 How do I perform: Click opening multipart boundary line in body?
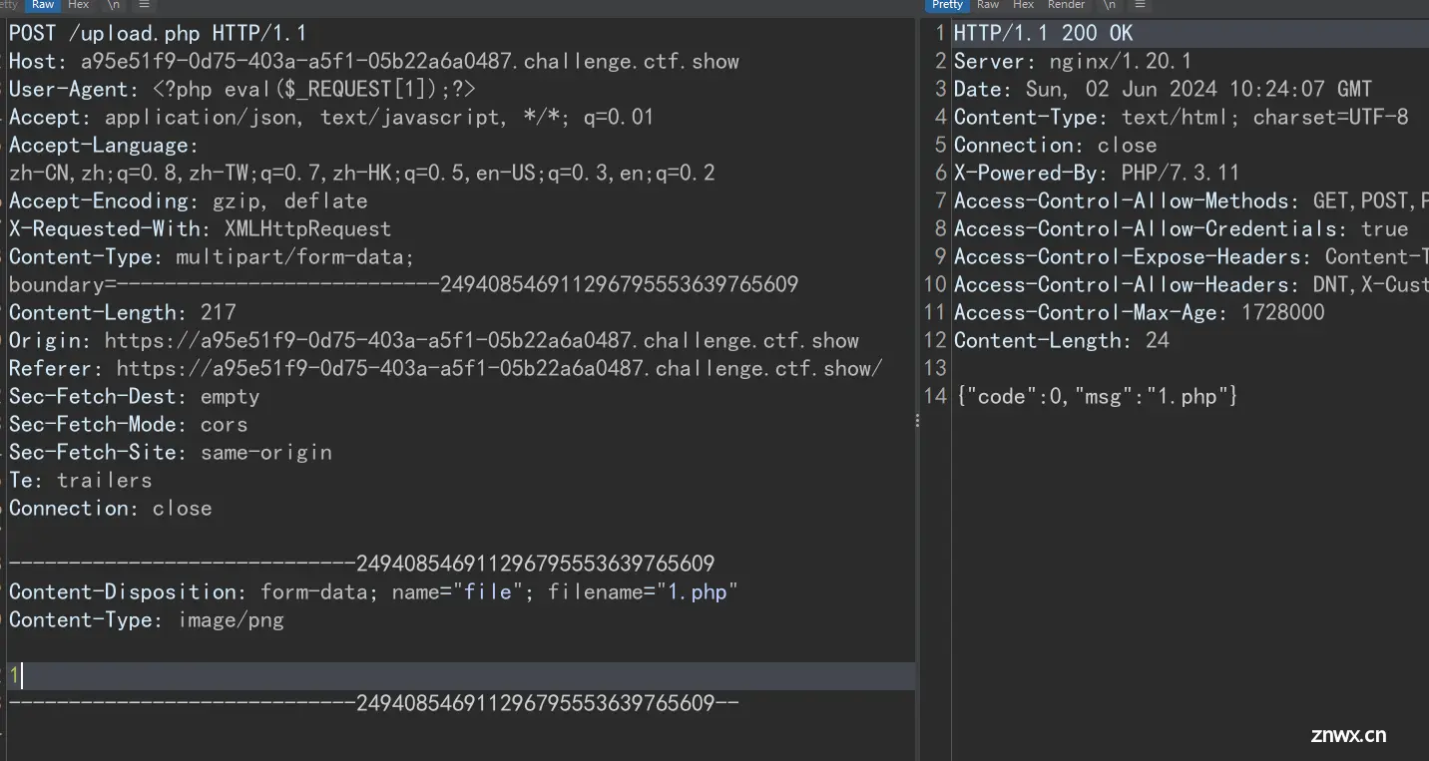(361, 564)
